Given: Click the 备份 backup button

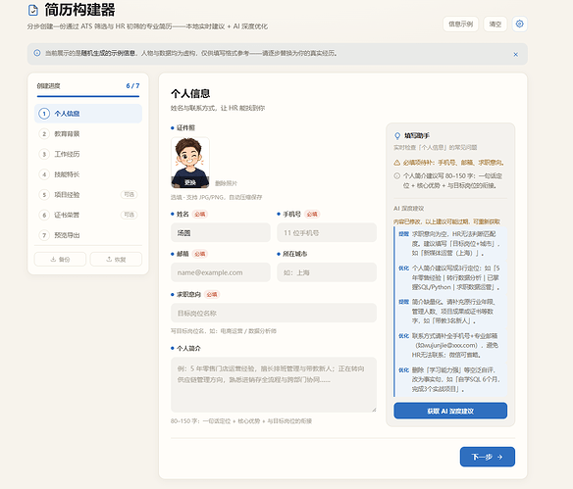Looking at the screenshot, I should (x=60, y=259).
